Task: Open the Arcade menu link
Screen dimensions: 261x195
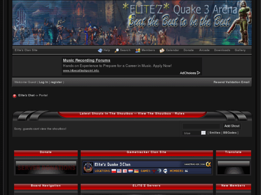Action: click(204, 50)
